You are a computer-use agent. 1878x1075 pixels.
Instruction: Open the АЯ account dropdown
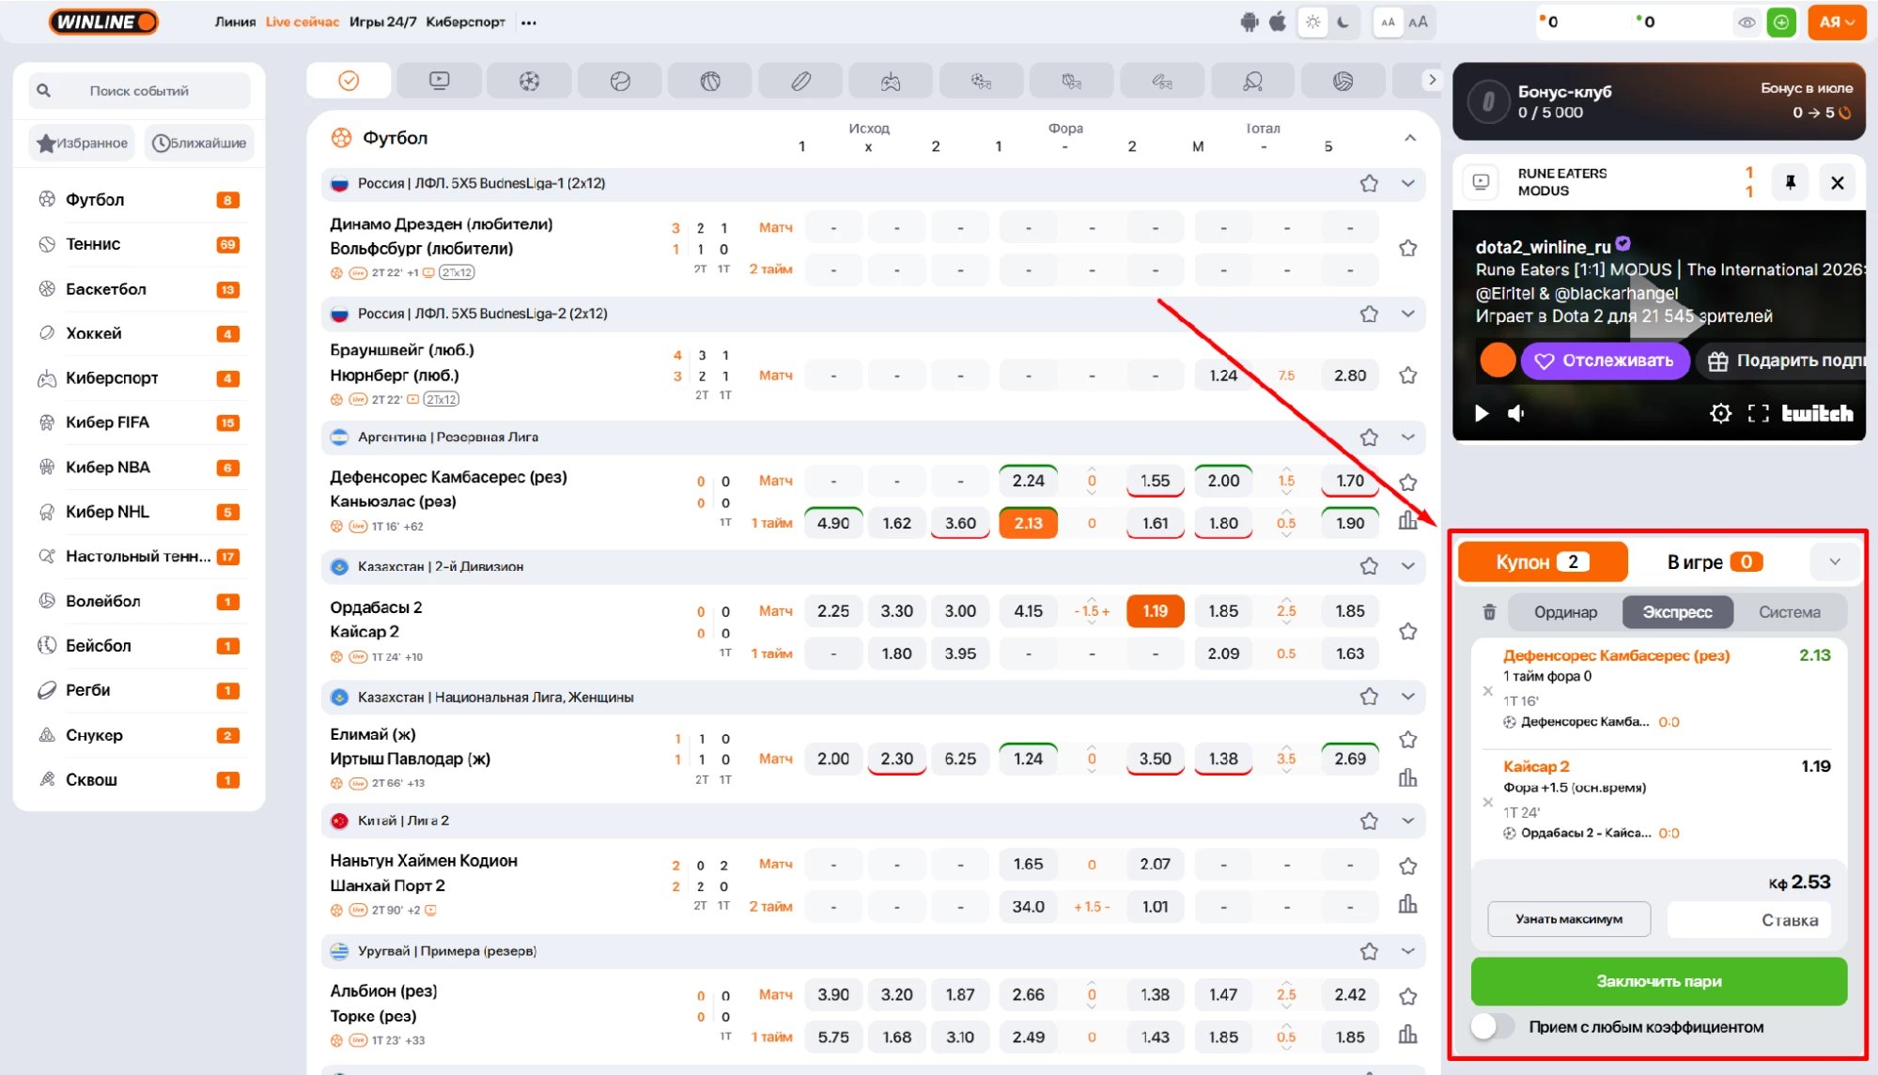click(1836, 22)
